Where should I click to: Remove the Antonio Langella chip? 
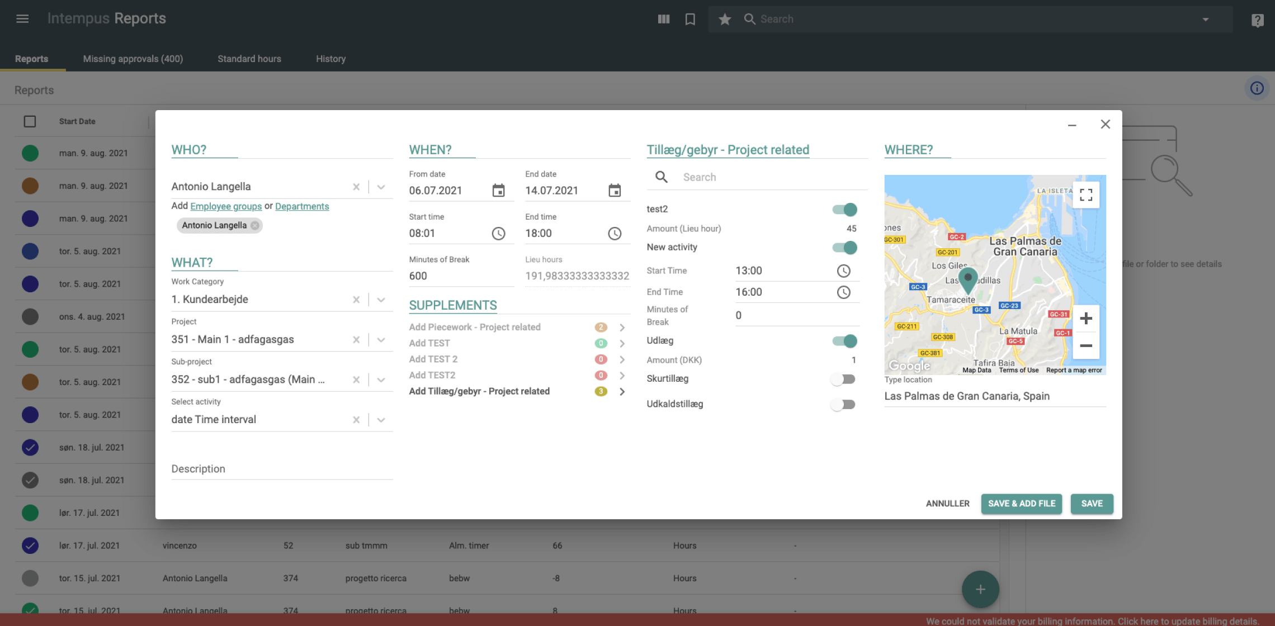(x=255, y=225)
